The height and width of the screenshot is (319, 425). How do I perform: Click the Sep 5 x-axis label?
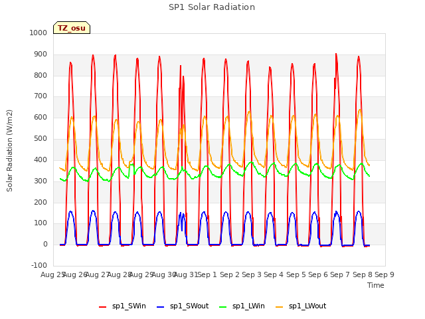click(x=296, y=274)
